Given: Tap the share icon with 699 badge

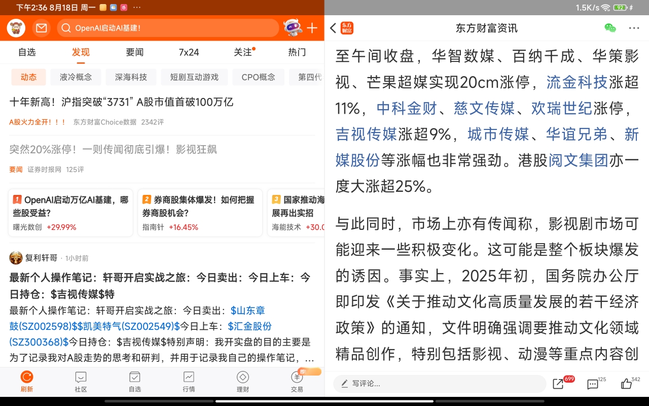Looking at the screenshot, I should (558, 384).
